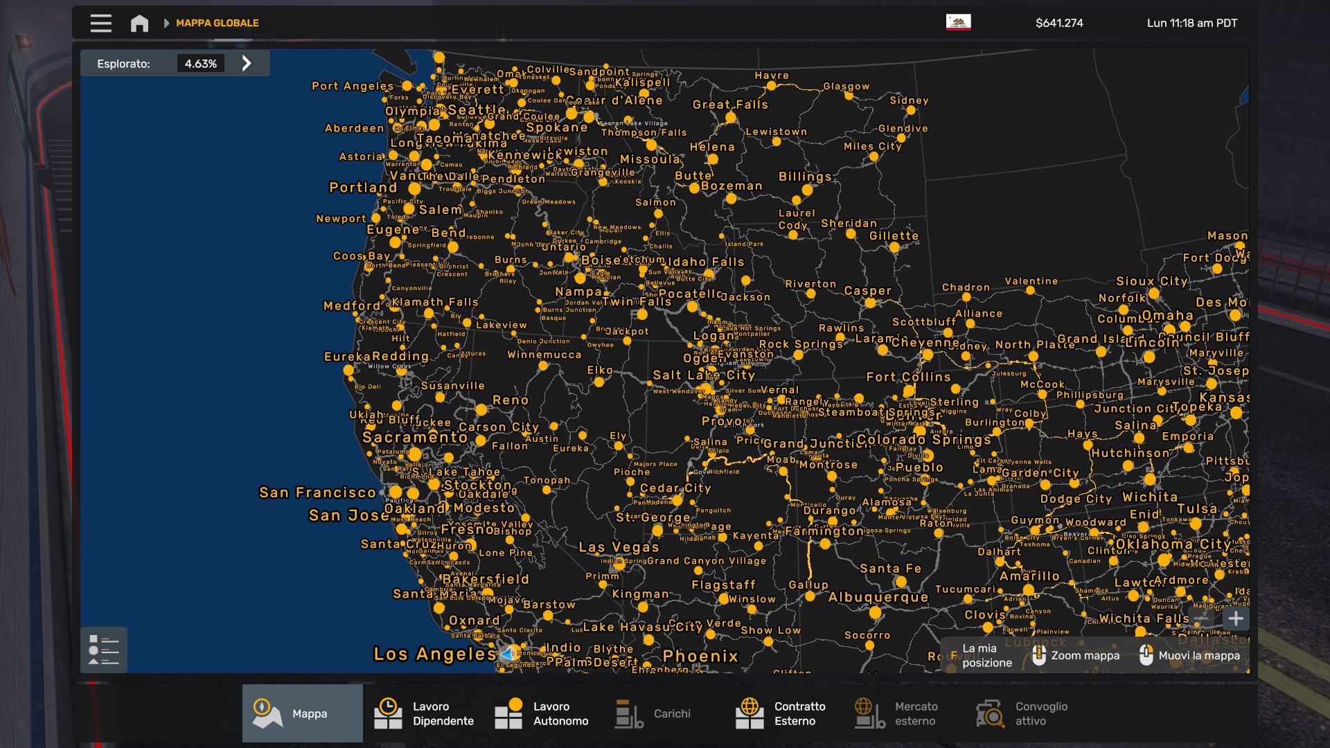Expand the Esplorato percentage panel arrow
This screenshot has height=748, width=1330.
click(247, 64)
